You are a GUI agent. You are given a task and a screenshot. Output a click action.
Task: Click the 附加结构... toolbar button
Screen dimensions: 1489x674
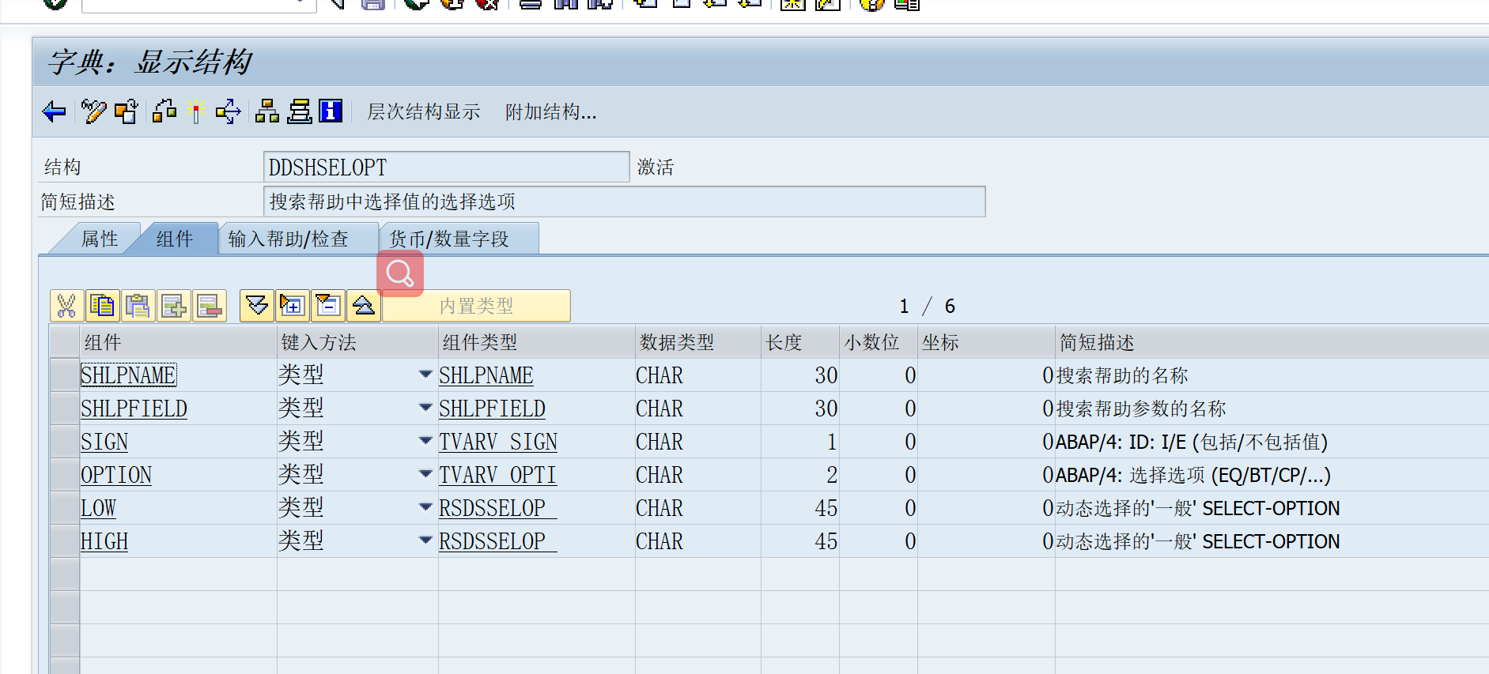coord(550,112)
